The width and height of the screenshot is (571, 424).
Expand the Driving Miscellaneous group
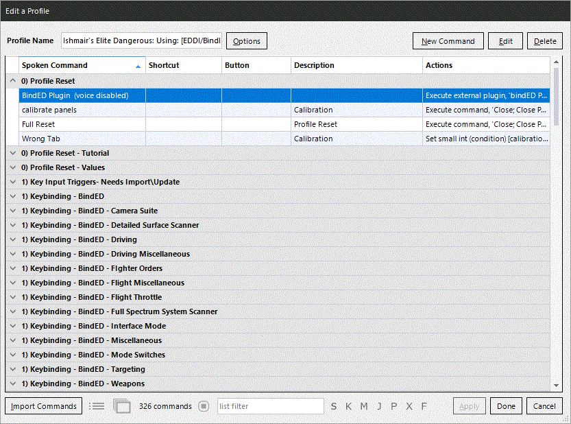pos(13,254)
